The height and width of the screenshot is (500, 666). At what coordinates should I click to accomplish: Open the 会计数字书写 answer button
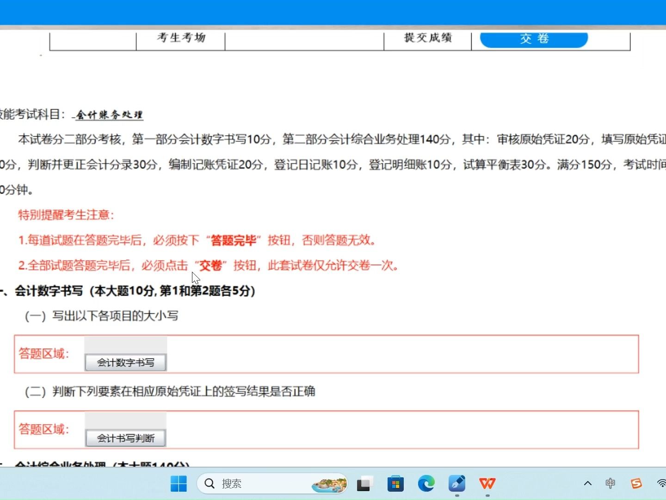tap(125, 362)
